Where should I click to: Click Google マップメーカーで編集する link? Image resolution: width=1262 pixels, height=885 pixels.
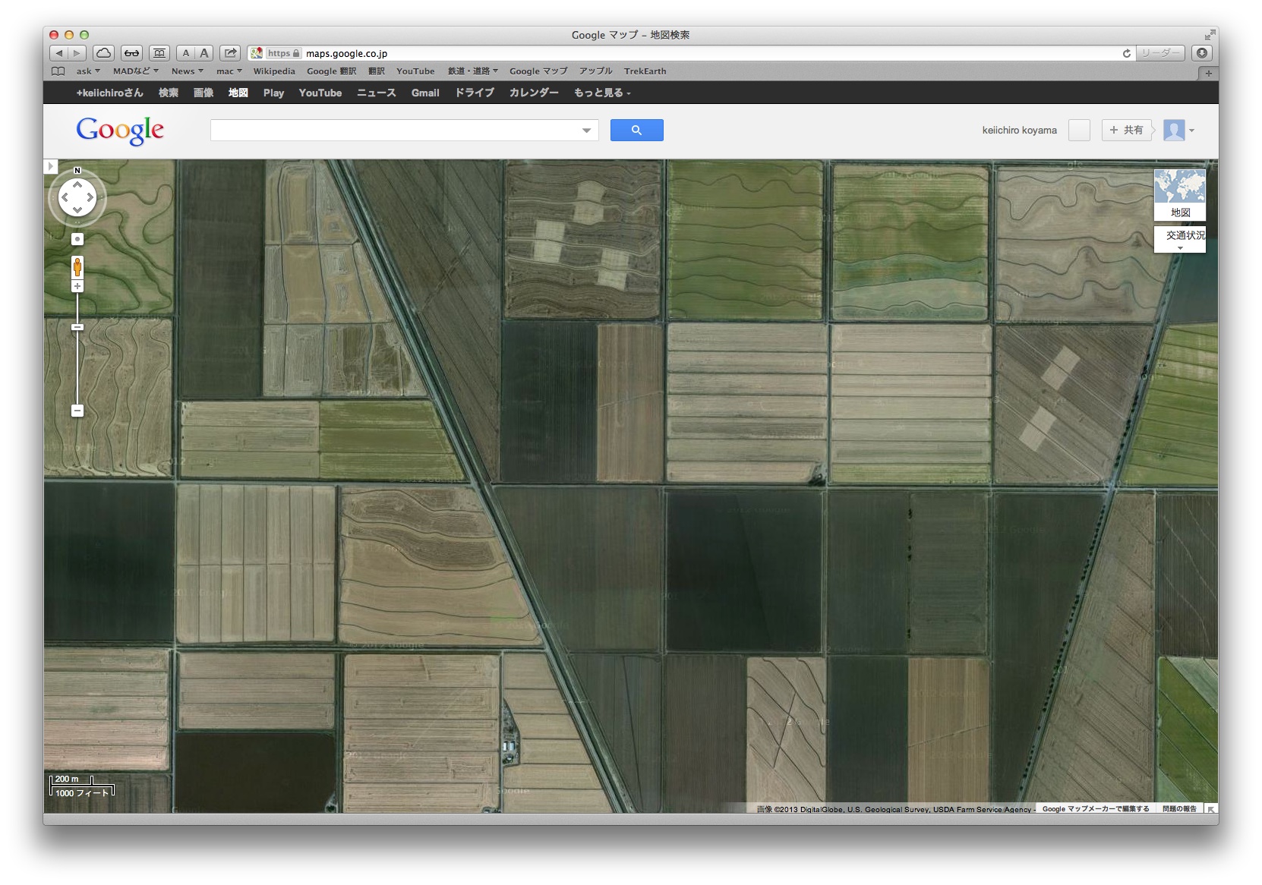(1096, 809)
